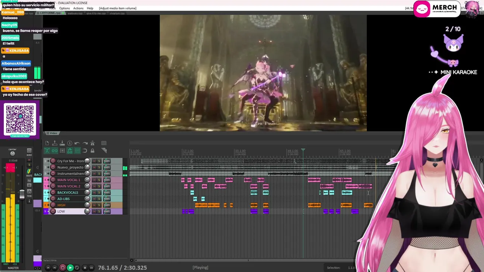Arm record on Cry For Me track
This screenshot has width=484, height=272.
pyautogui.click(x=53, y=161)
